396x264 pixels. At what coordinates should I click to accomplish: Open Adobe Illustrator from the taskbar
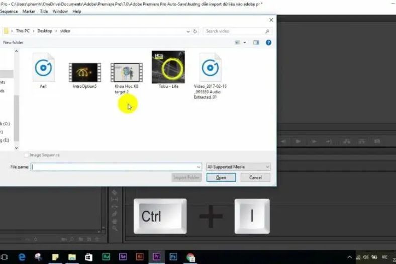pos(140,257)
